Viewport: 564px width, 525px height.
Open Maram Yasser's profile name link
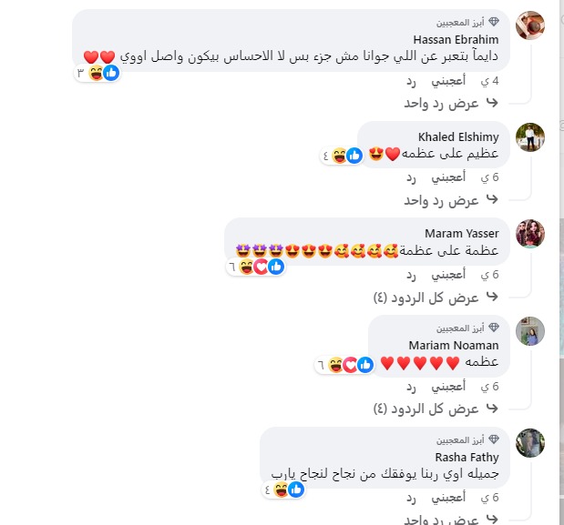[461, 234]
